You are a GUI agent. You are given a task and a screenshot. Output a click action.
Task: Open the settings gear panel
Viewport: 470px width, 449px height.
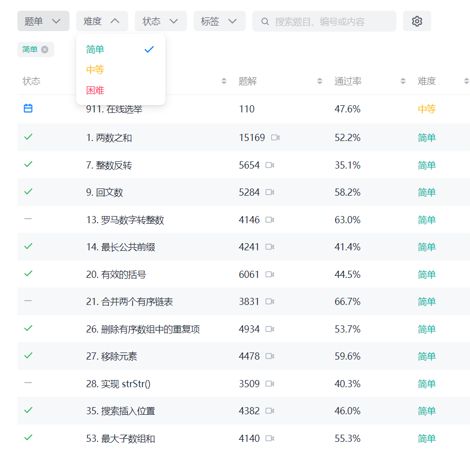tap(417, 21)
